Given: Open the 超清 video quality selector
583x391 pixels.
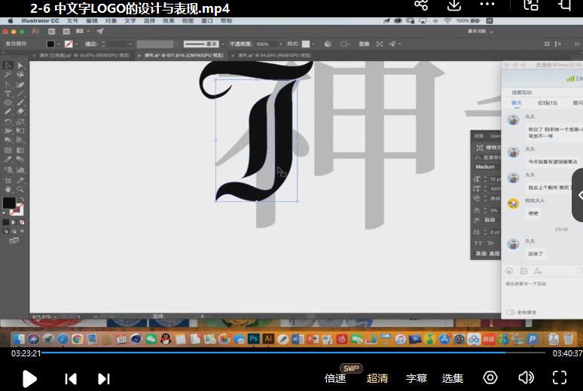Looking at the screenshot, I should (377, 378).
